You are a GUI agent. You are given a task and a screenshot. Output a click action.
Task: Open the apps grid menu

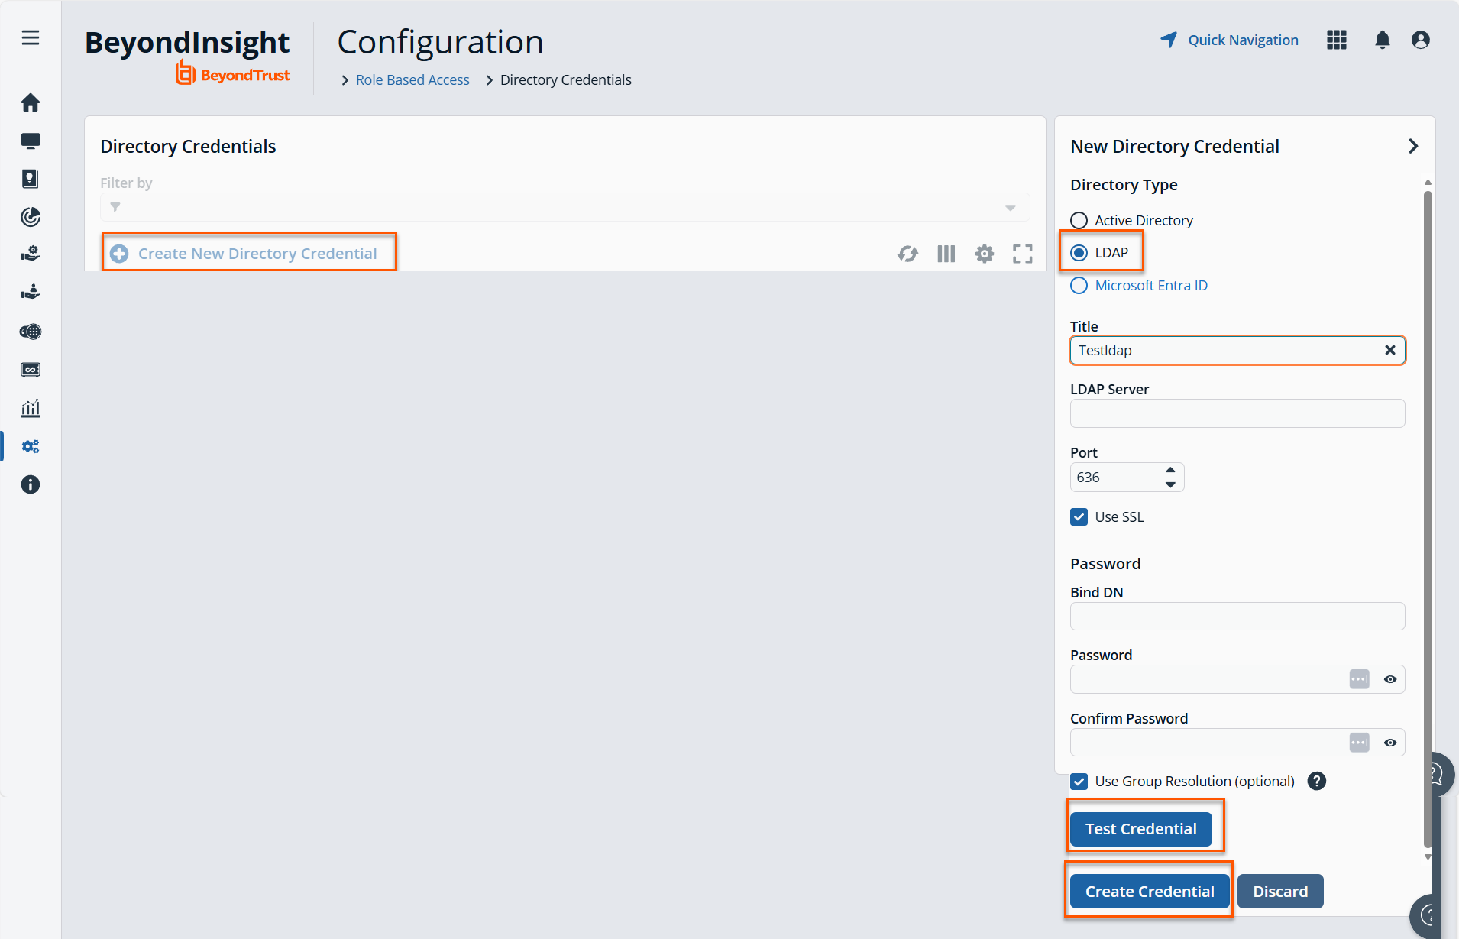[1337, 40]
